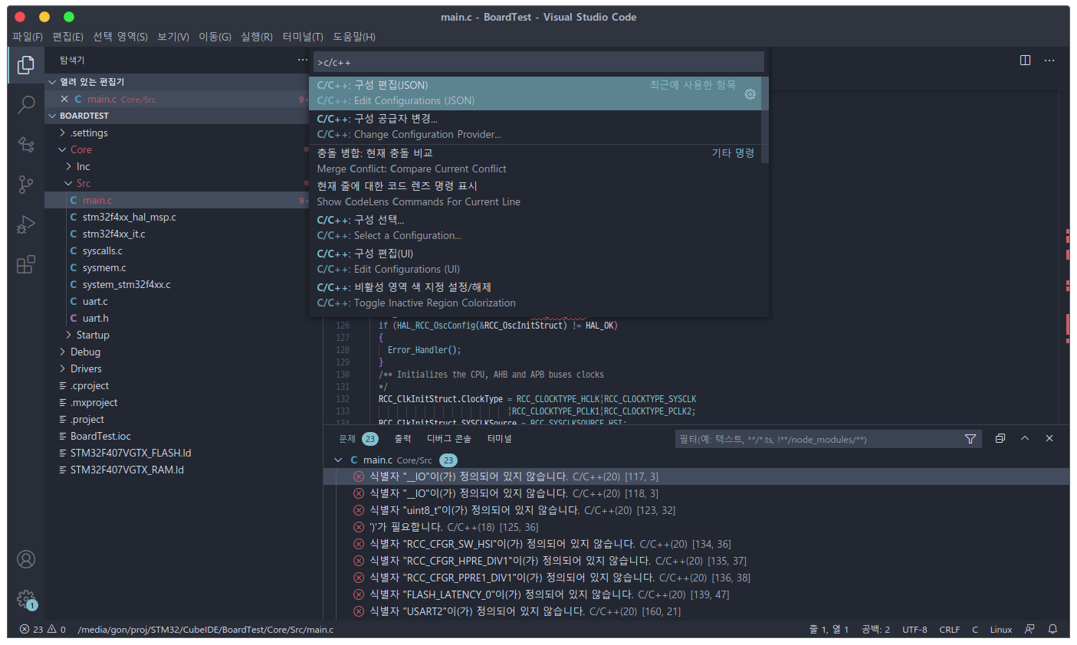Click the command palette list scrollbar
The height and width of the screenshot is (645, 1077).
765,120
